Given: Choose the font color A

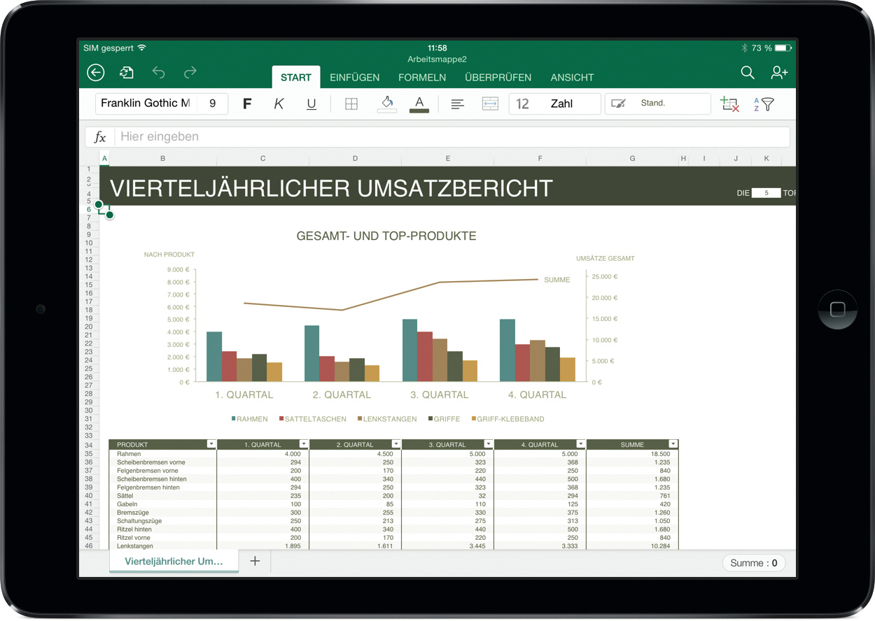Looking at the screenshot, I should tap(419, 103).
